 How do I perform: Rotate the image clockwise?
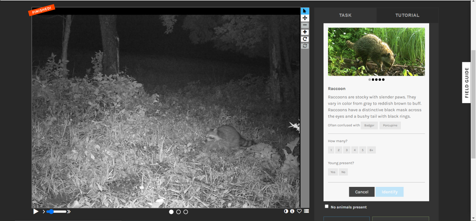pos(305,39)
